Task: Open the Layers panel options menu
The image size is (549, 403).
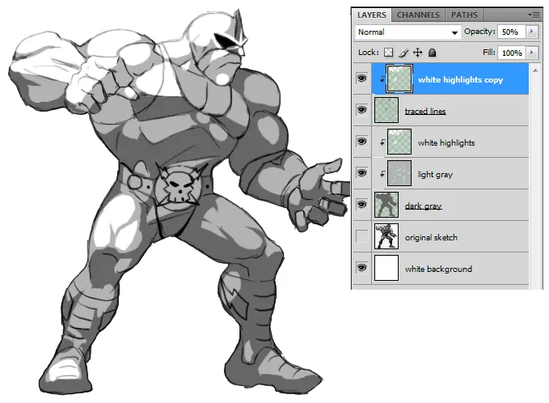Action: pyautogui.click(x=534, y=15)
